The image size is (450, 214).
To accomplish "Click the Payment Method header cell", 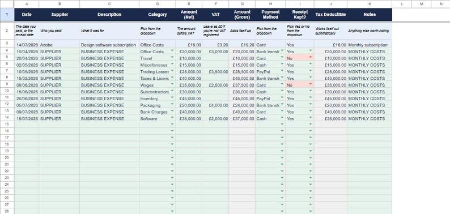I will click(x=270, y=15).
